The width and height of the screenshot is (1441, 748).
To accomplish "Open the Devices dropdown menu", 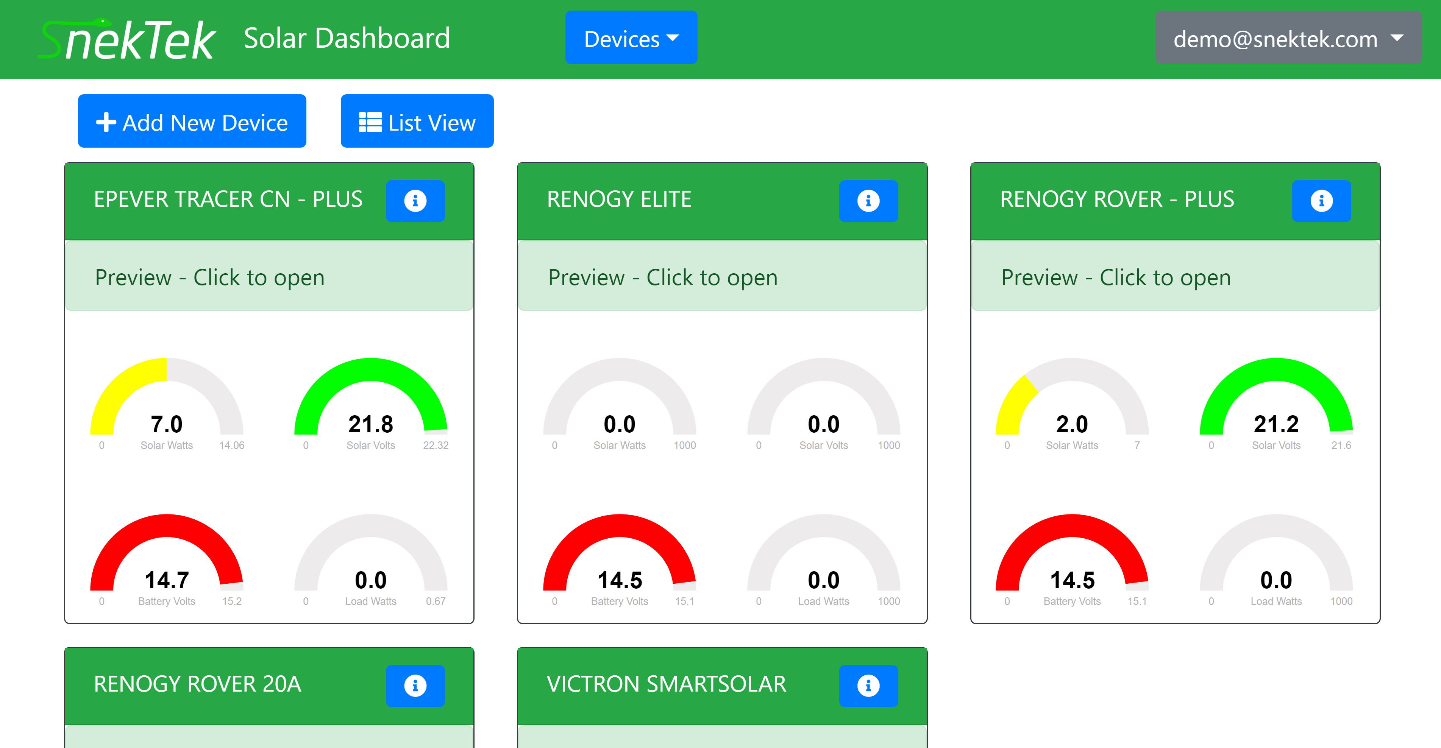I will coord(631,38).
